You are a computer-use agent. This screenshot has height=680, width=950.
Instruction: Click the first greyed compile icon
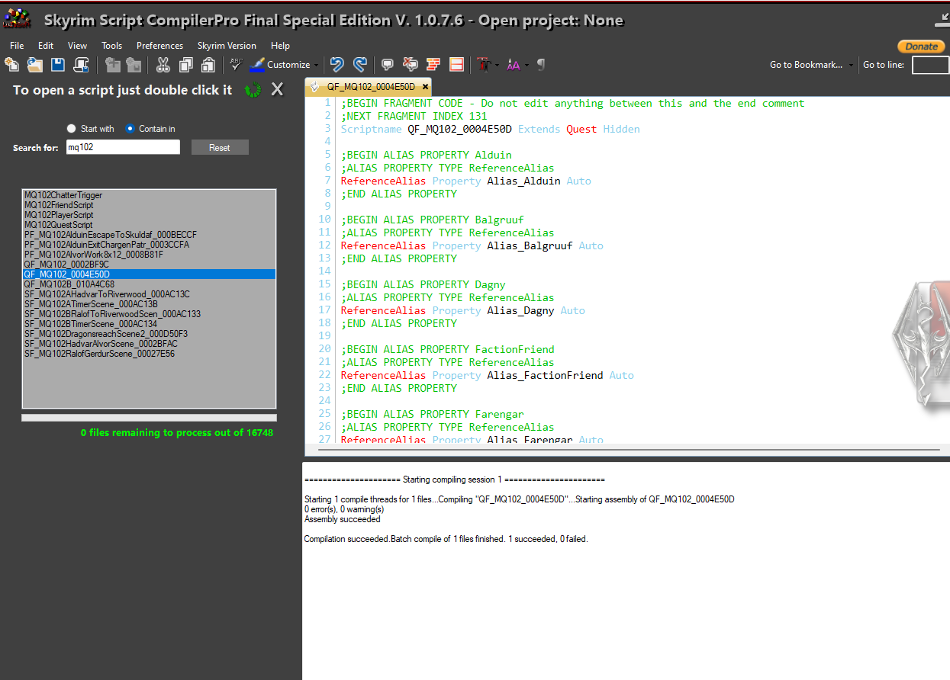point(113,65)
